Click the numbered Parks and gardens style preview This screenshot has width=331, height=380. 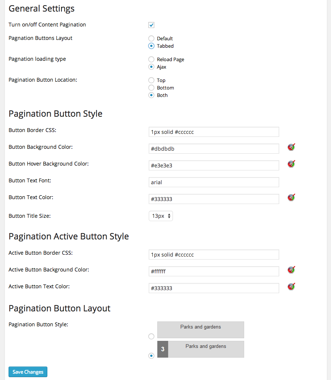point(201,349)
